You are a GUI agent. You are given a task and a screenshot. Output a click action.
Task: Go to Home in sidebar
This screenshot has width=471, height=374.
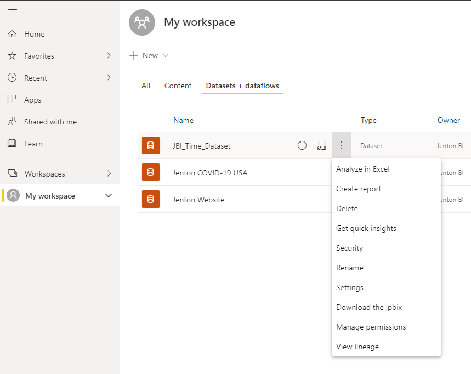(34, 34)
